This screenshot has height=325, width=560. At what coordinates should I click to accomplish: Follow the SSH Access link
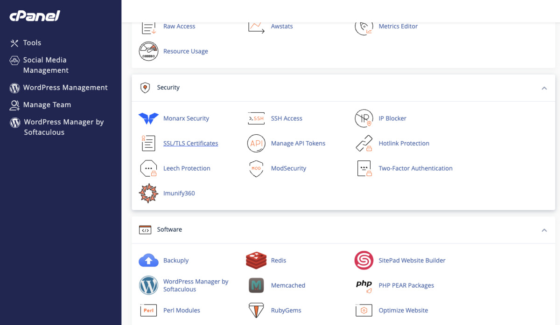[x=287, y=118]
